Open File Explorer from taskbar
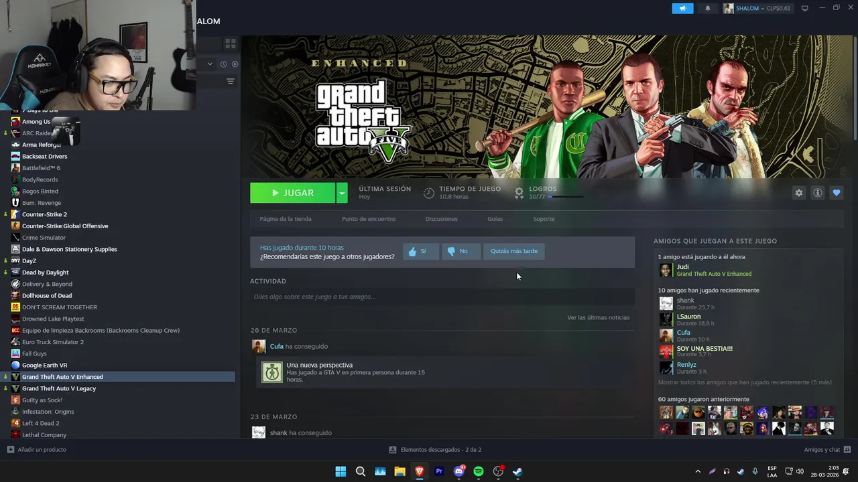The width and height of the screenshot is (858, 482). 400,471
